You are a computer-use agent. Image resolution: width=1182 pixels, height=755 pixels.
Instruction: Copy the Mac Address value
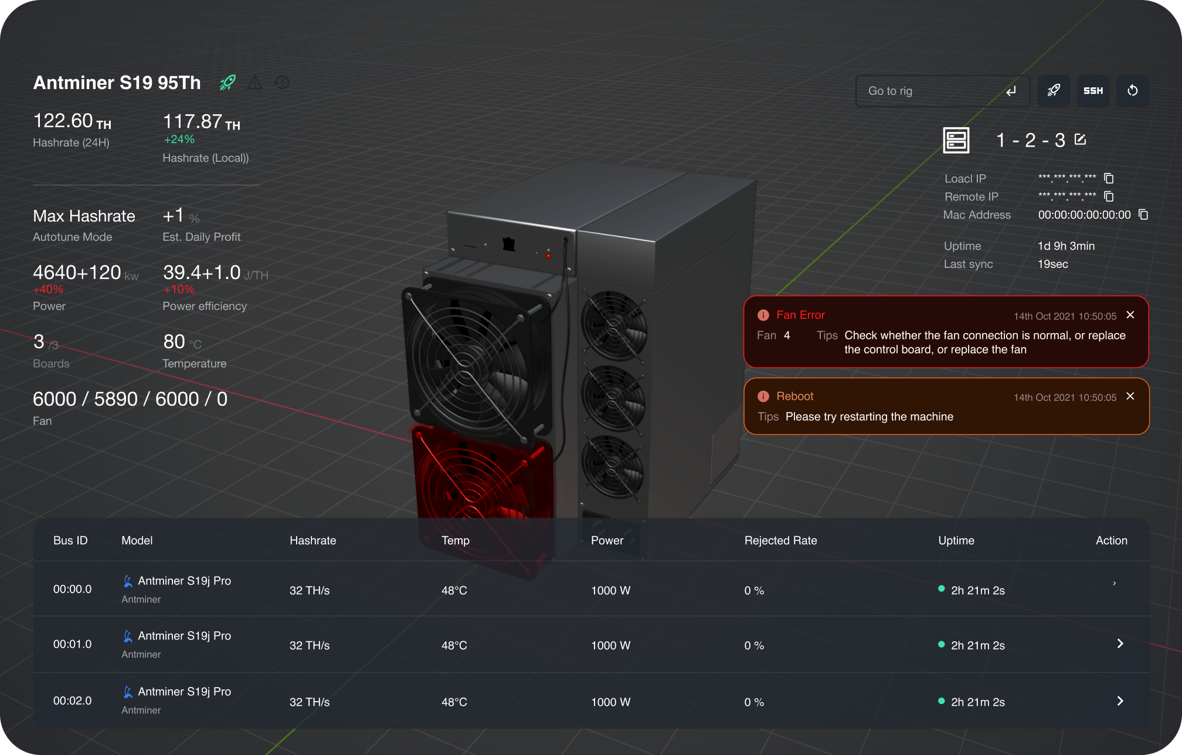pyautogui.click(x=1143, y=215)
